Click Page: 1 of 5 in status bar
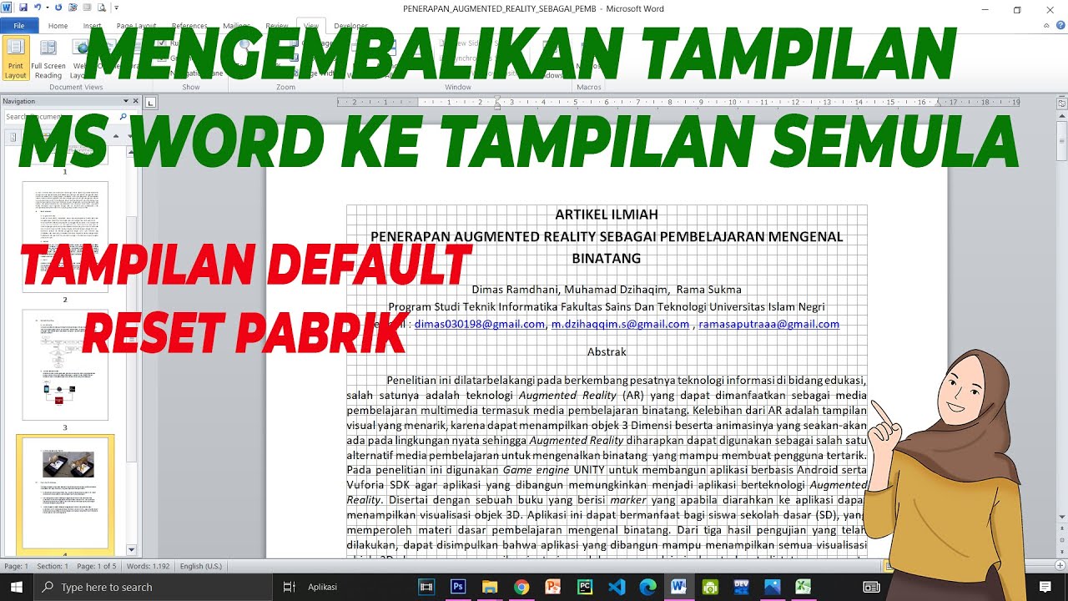The width and height of the screenshot is (1068, 601). 96,566
